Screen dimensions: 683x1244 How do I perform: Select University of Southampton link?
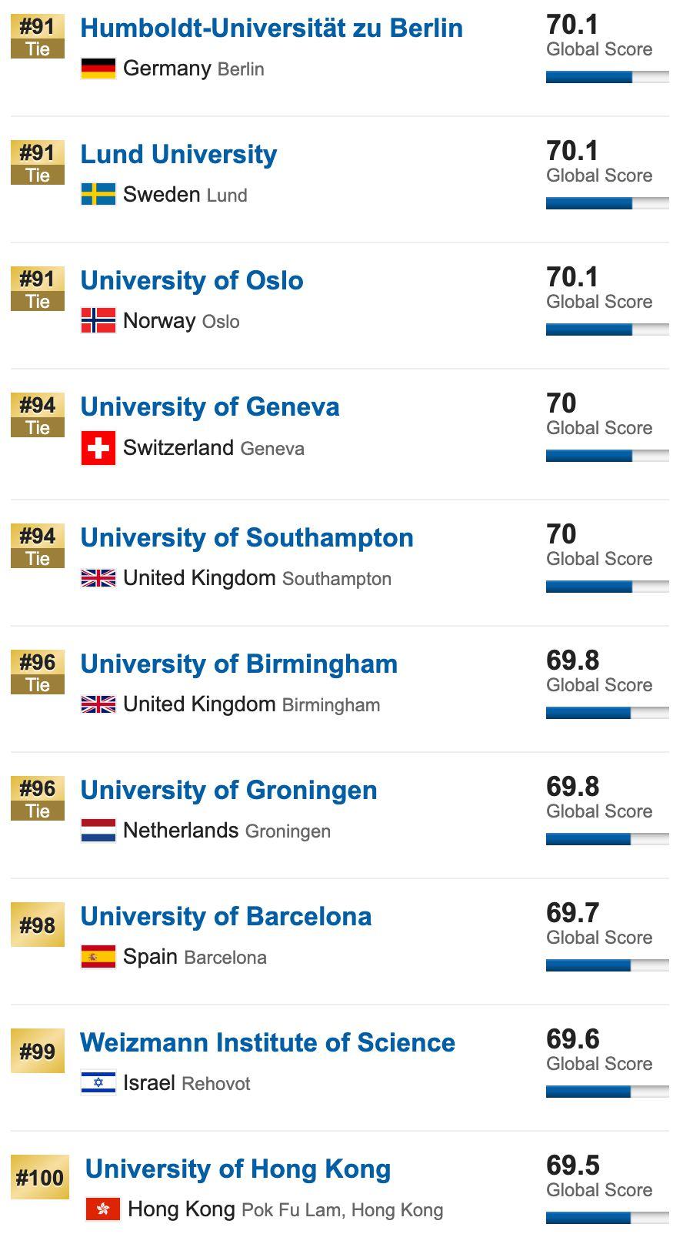(246, 538)
